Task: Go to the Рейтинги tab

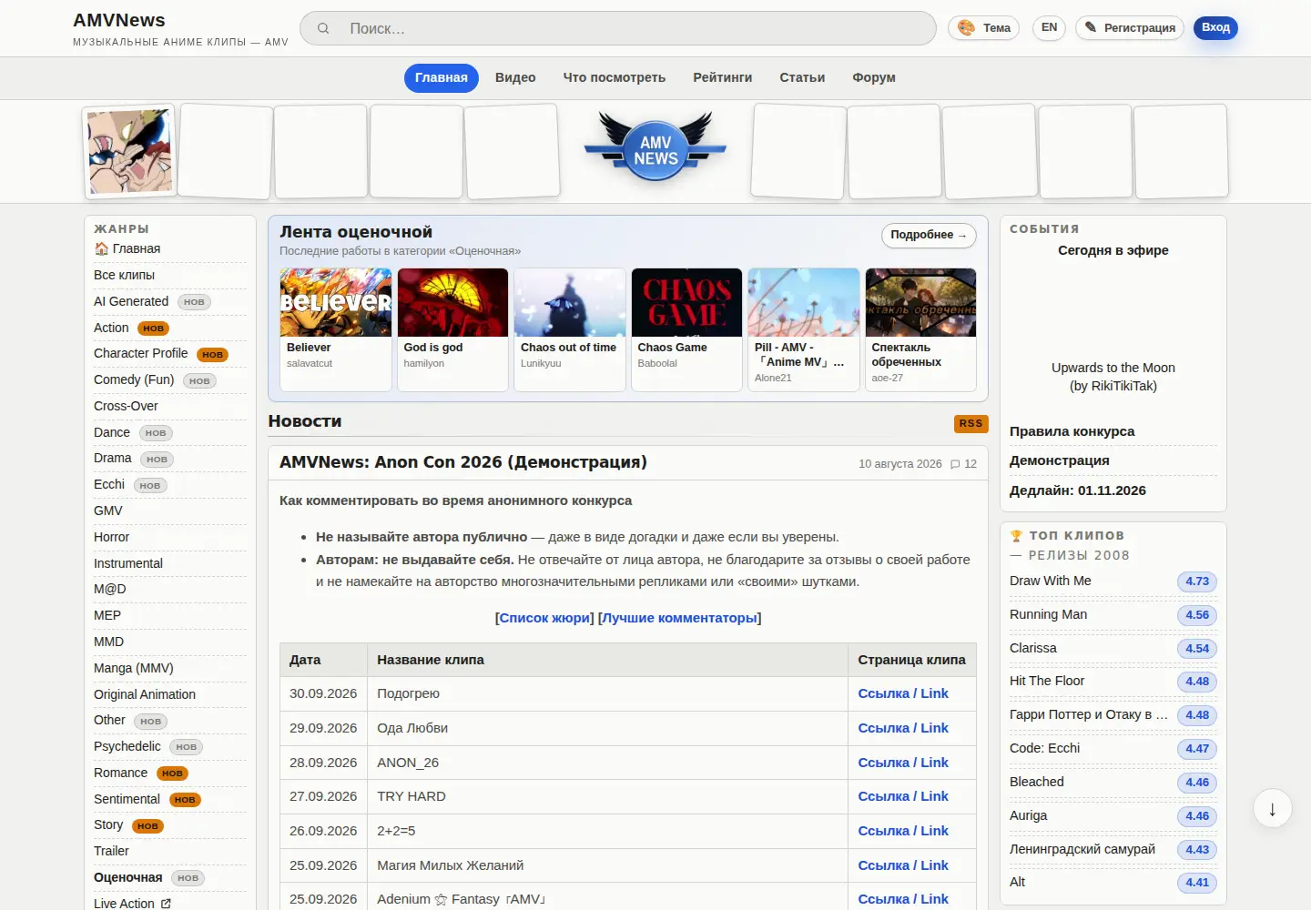Action: (x=723, y=77)
